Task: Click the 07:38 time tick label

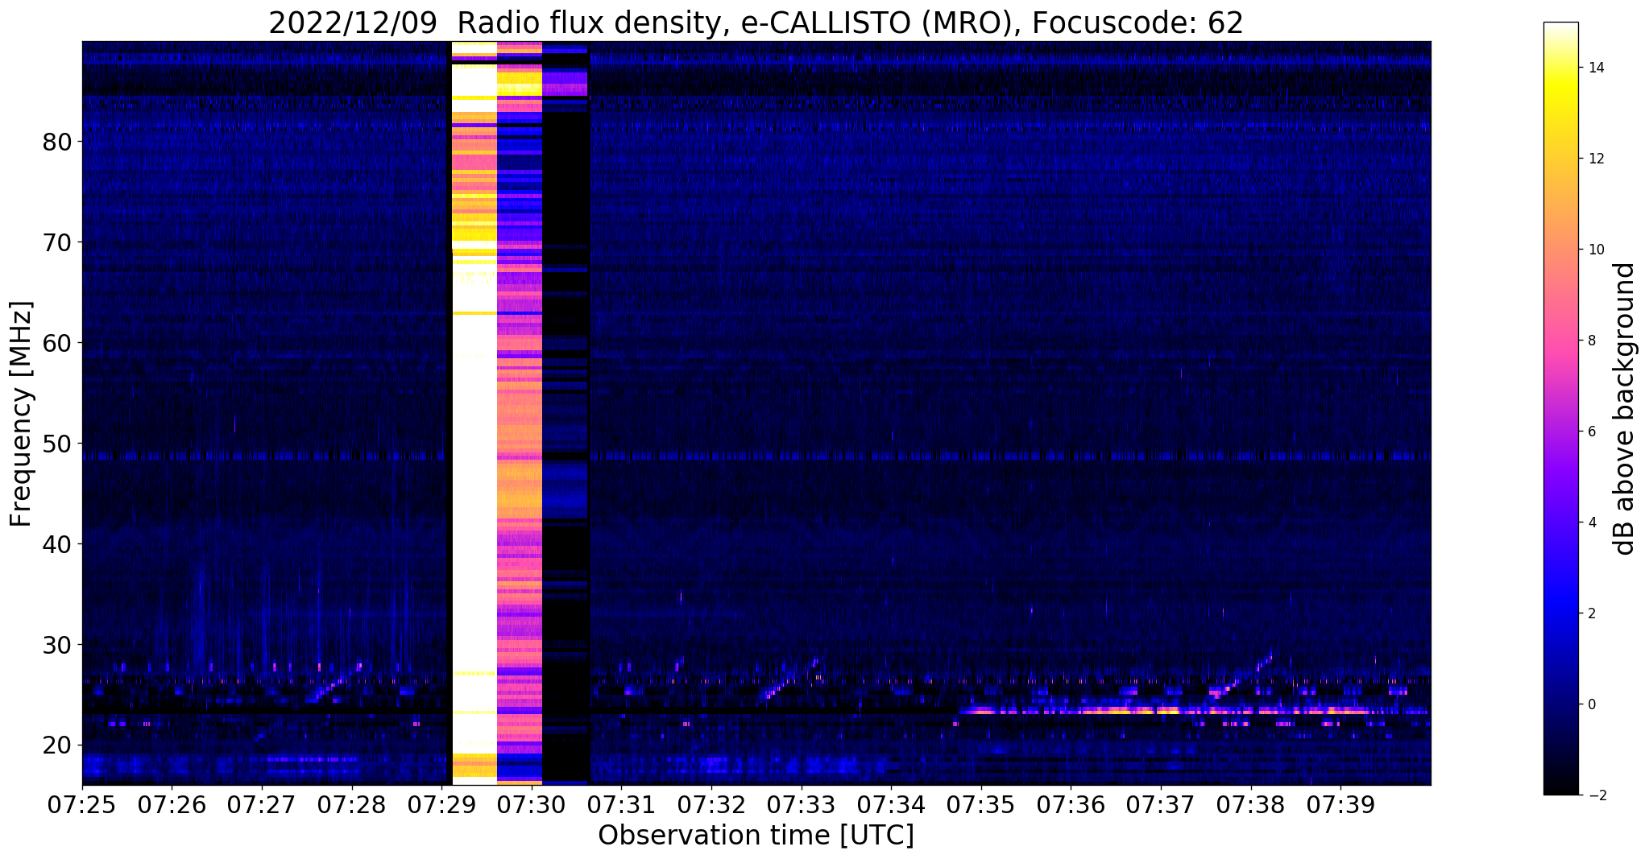Action: (x=1251, y=805)
